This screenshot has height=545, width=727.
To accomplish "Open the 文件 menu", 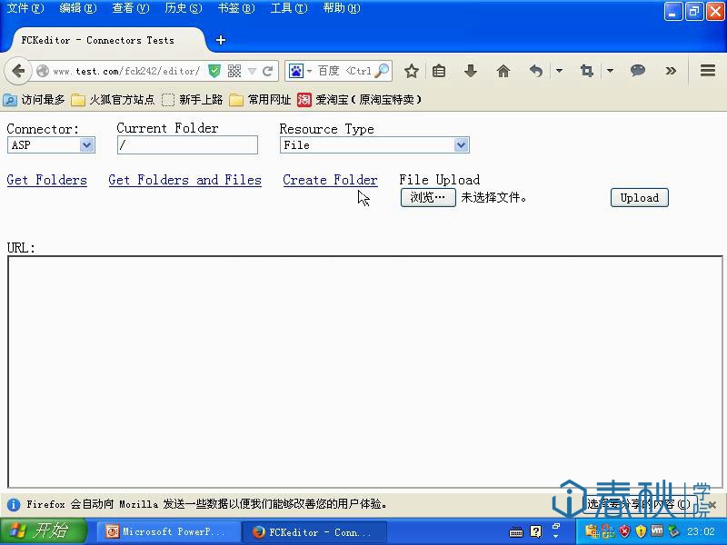I will pos(25,8).
